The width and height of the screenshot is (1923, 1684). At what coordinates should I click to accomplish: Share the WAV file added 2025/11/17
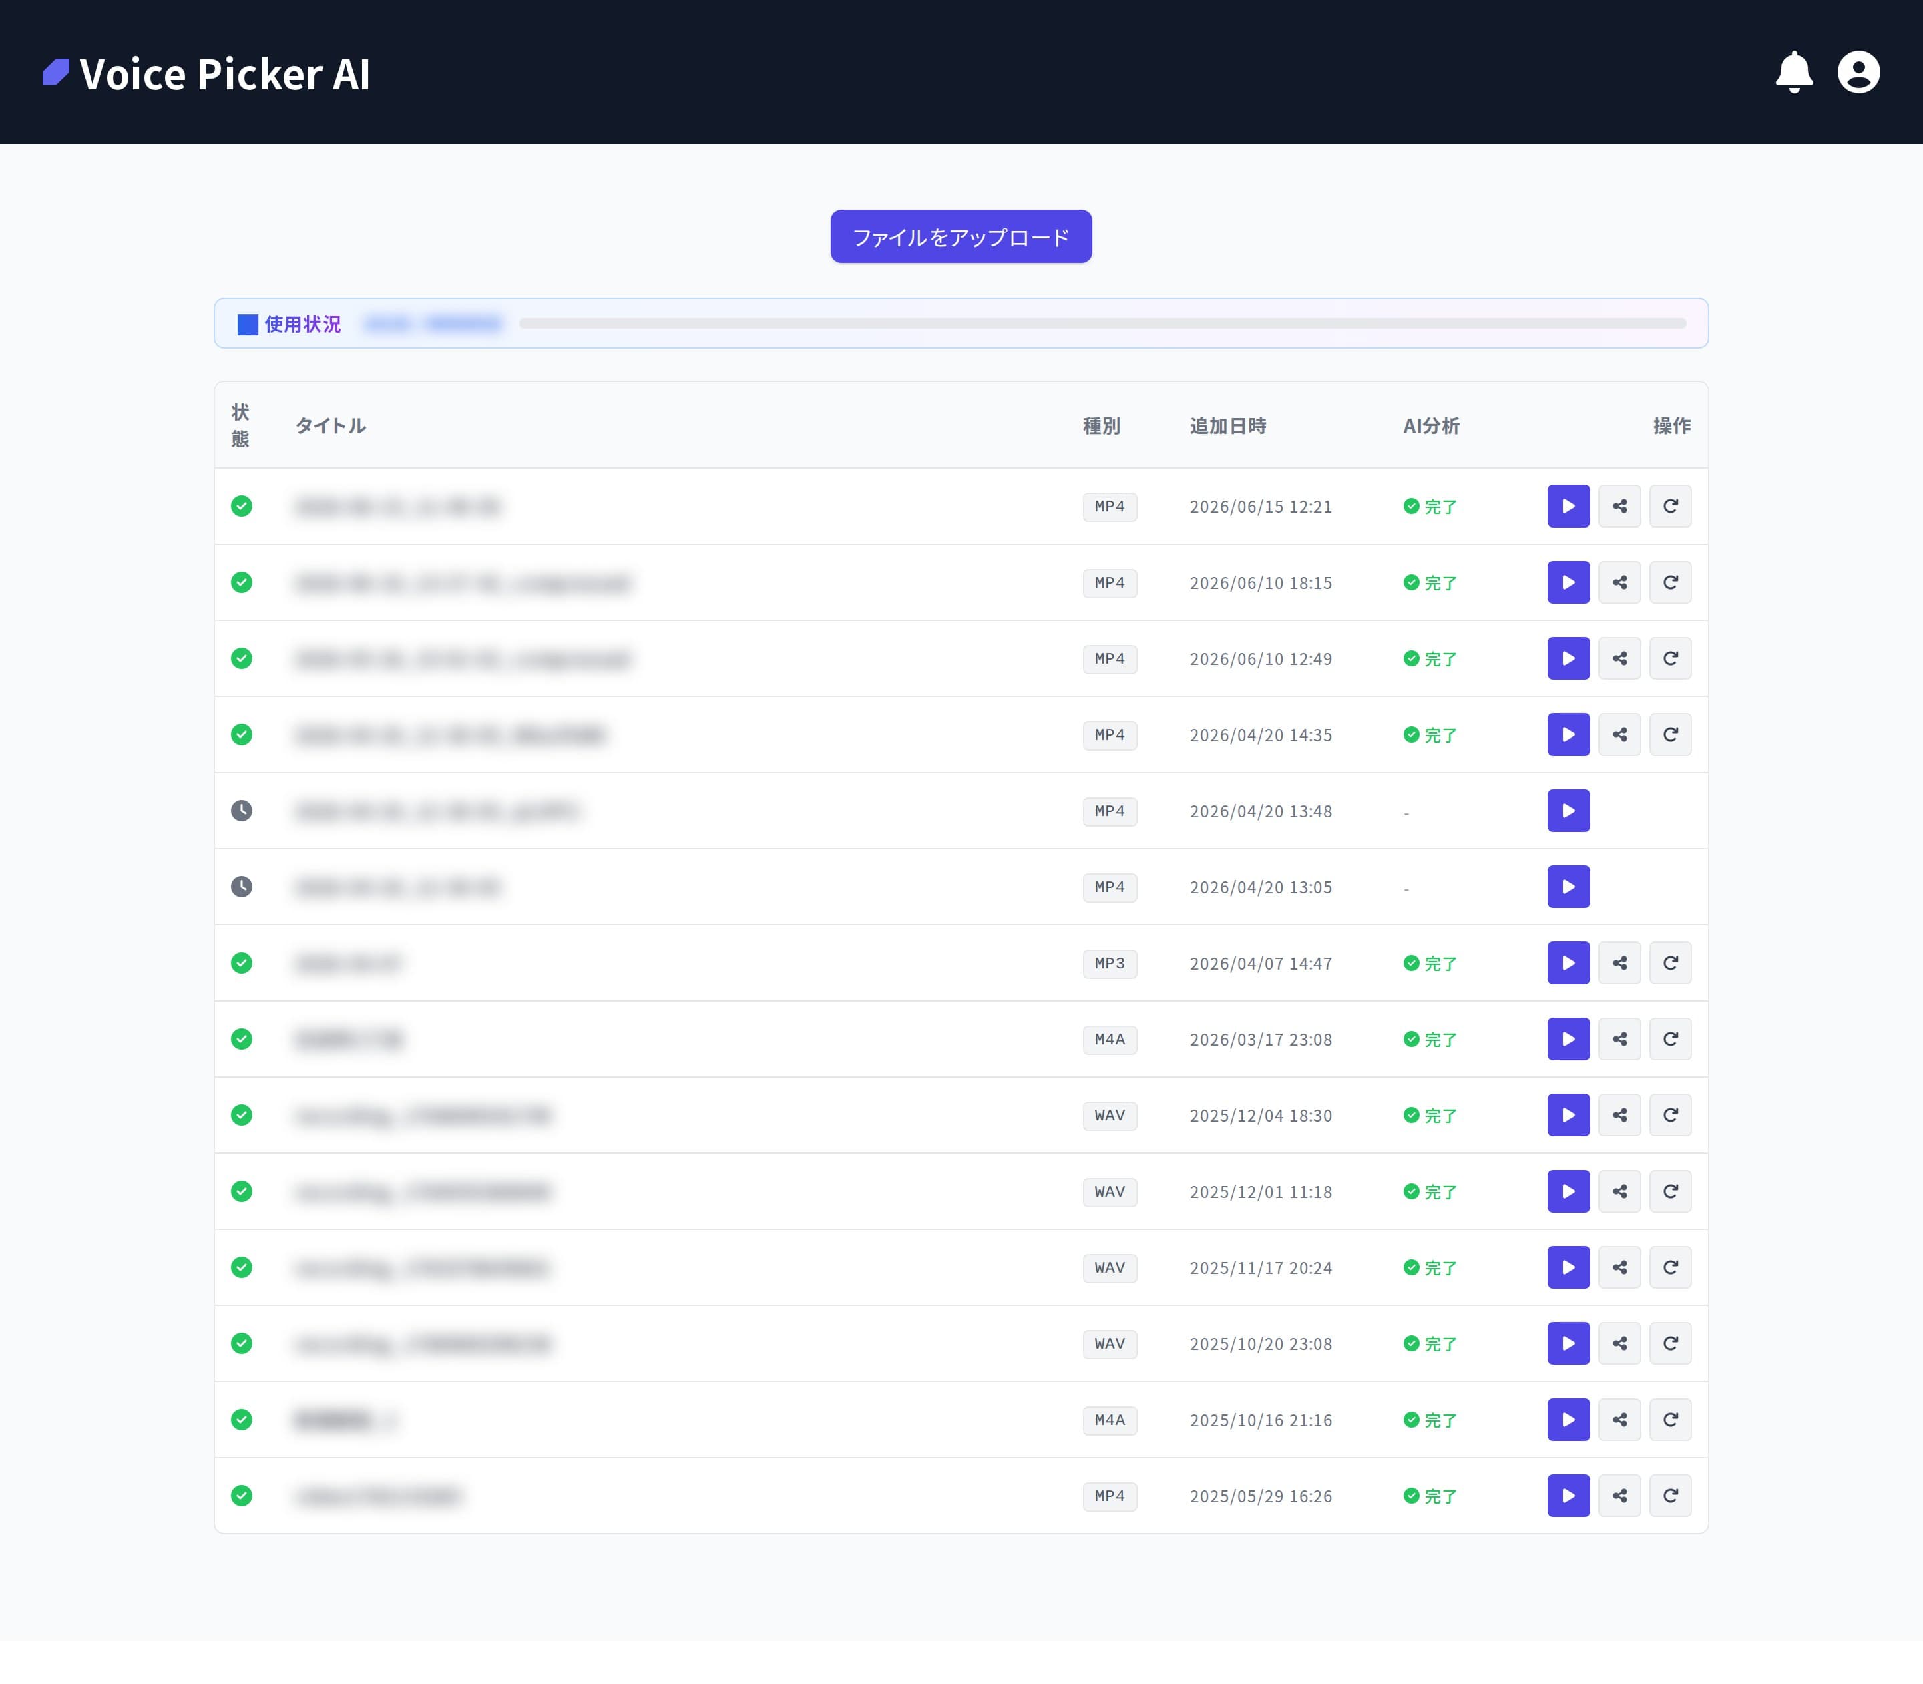click(x=1619, y=1268)
